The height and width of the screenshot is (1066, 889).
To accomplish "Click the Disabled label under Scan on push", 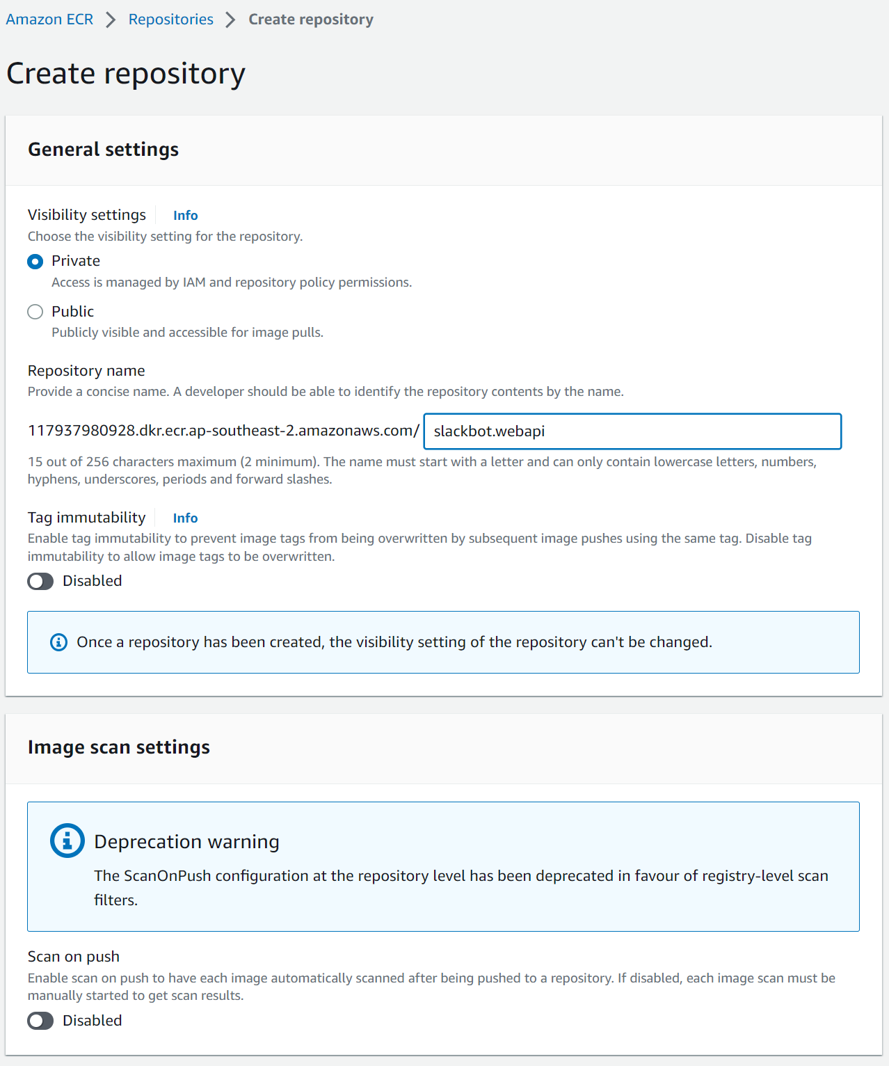I will [x=91, y=1021].
